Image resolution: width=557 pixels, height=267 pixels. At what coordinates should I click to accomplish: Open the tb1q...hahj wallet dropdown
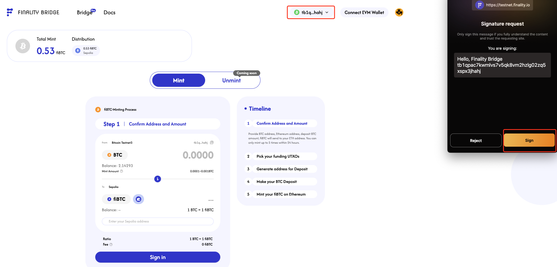tap(311, 12)
